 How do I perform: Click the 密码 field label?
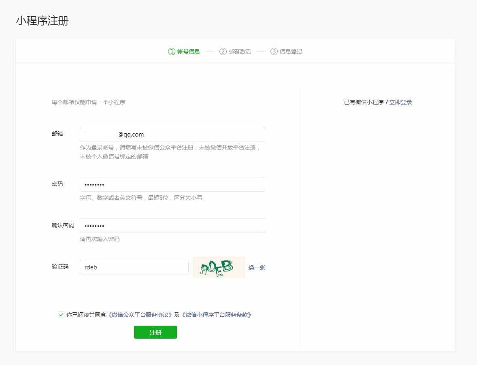(x=57, y=184)
